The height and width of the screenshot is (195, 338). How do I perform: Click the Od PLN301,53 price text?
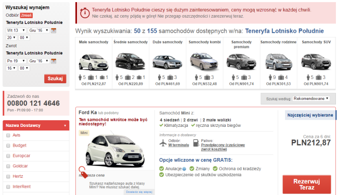tap(278, 84)
